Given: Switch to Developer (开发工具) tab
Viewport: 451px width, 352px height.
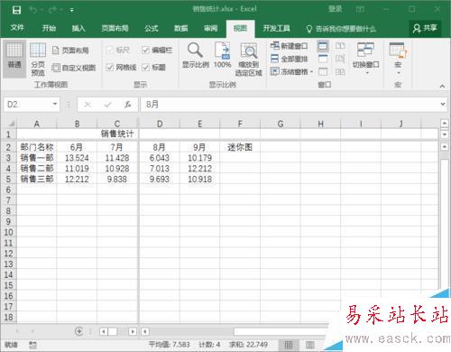Looking at the screenshot, I should click(277, 28).
